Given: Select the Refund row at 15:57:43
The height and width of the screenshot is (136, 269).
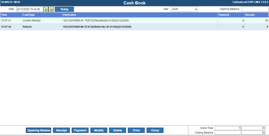Looking at the screenshot, I should (x=134, y=27).
